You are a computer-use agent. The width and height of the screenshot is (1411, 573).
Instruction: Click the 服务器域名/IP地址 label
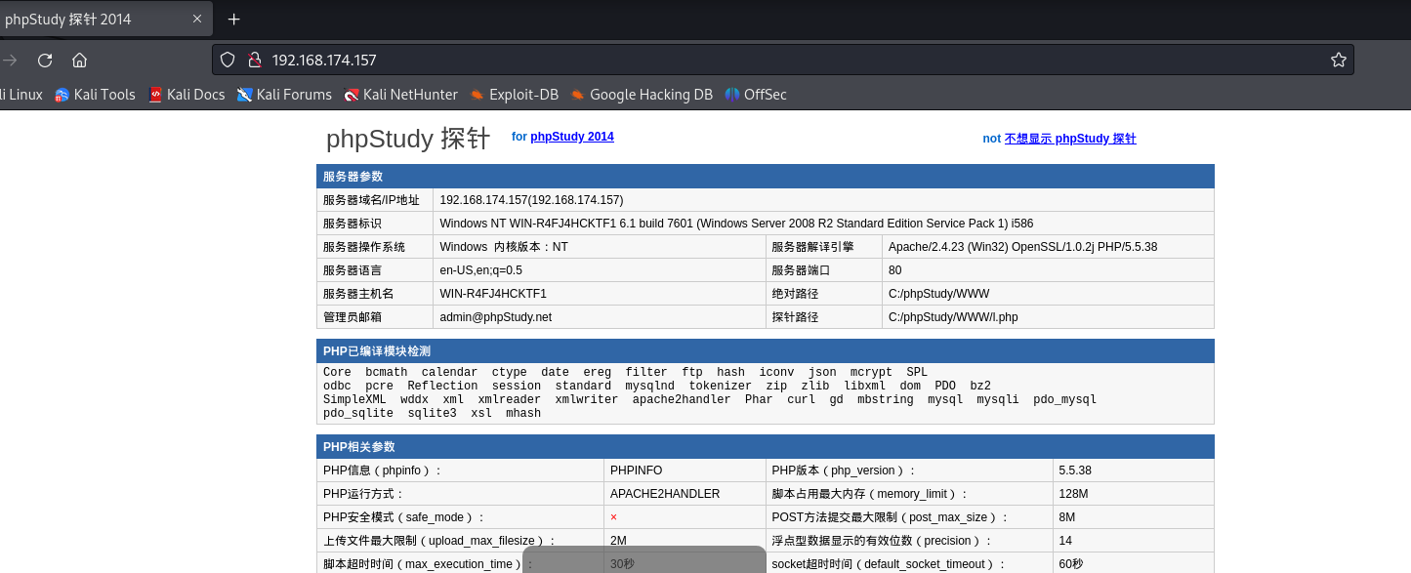(x=371, y=200)
